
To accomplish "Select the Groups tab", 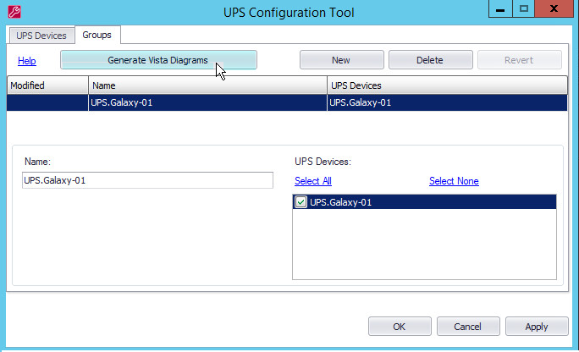I will click(x=97, y=35).
